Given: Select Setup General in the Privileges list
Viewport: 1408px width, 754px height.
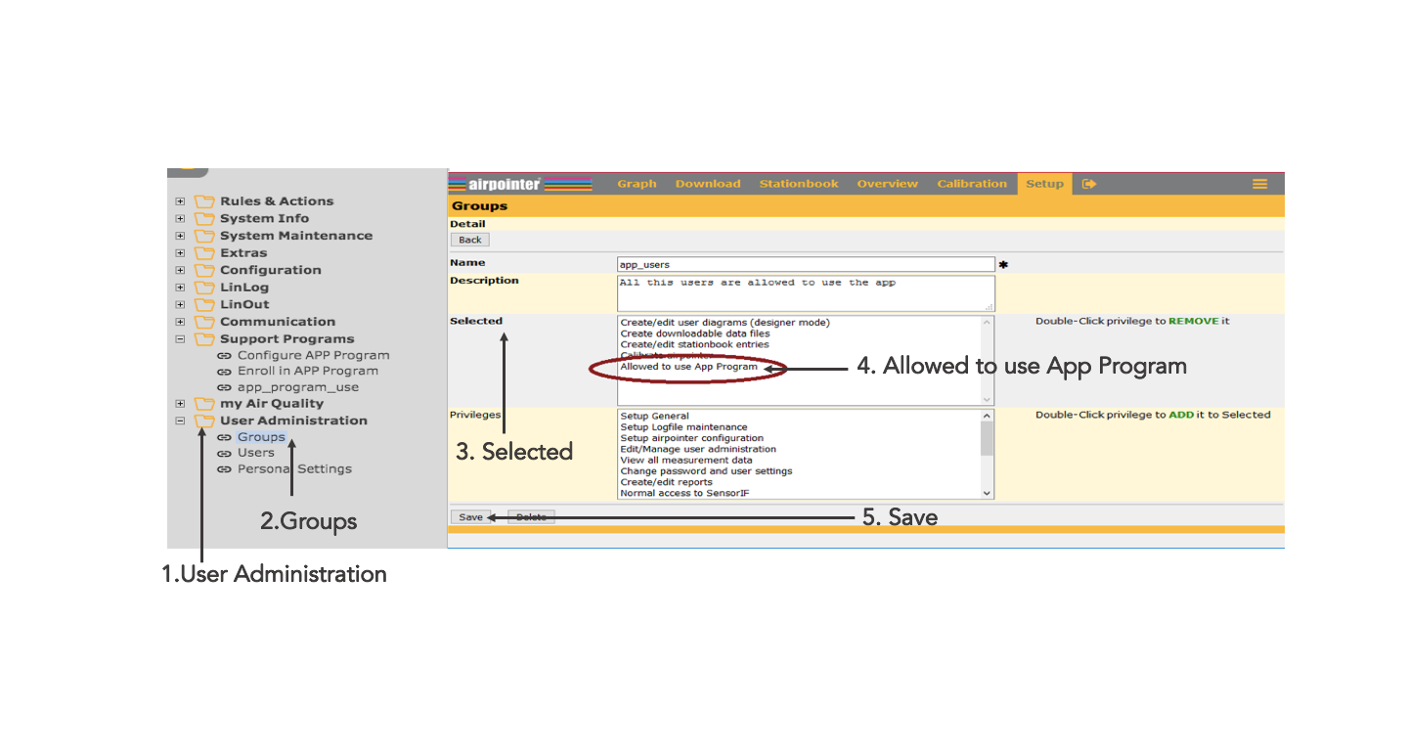Looking at the screenshot, I should 654,417.
